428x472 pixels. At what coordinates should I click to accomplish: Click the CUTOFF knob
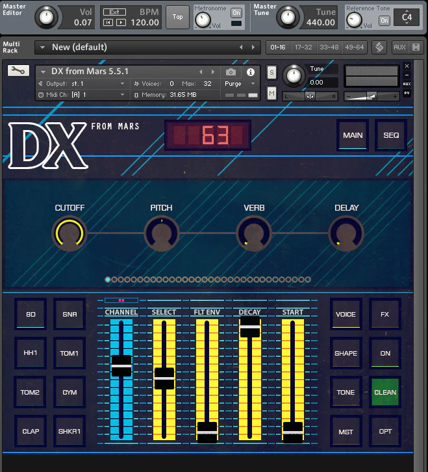point(69,233)
